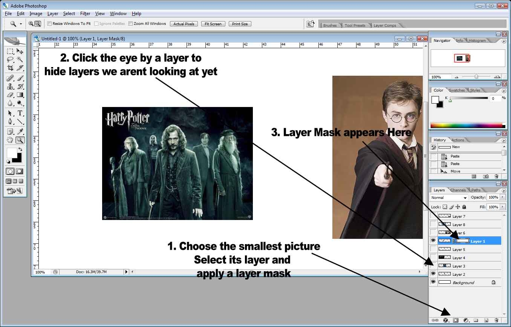
Task: Enable Resize Windows To Fit checkbox
Action: [x=49, y=24]
